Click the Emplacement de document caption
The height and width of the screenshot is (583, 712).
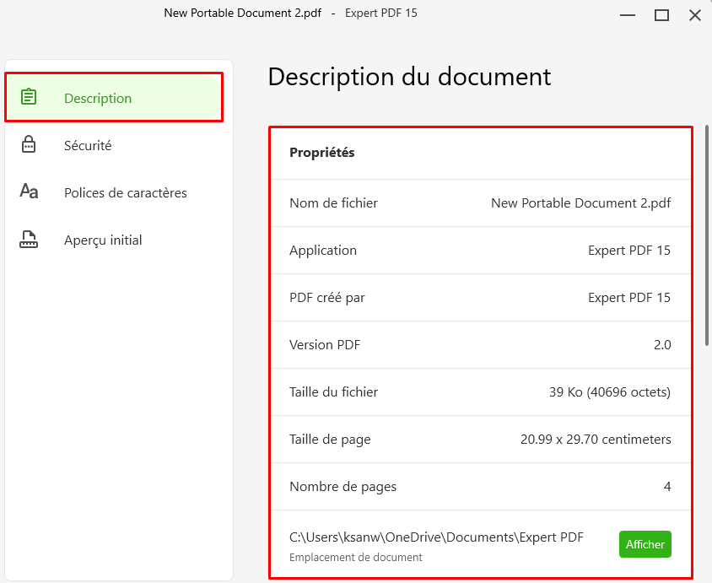point(356,557)
